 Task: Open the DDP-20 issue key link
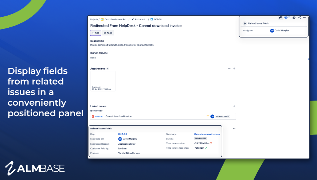coord(158,19)
